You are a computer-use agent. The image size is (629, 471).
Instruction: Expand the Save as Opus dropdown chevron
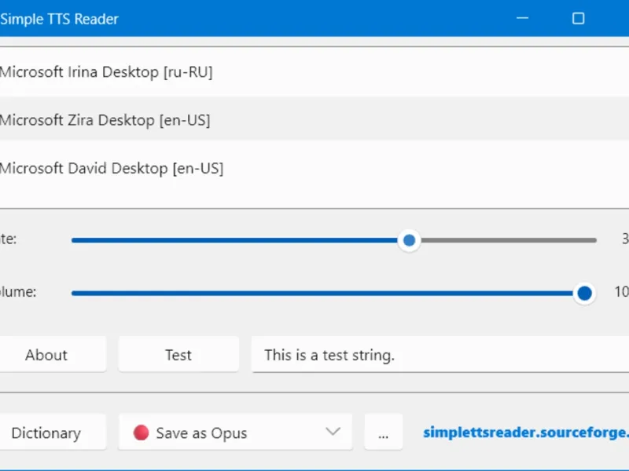(x=333, y=432)
